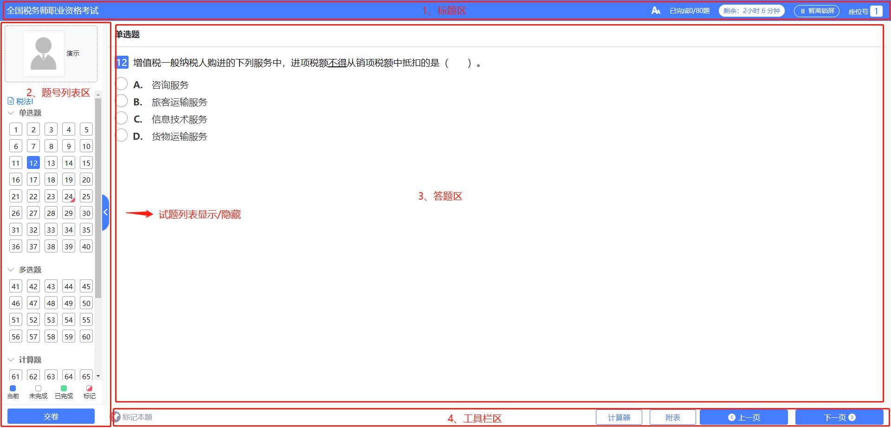
Task: Collapse the 多选题 section
Action: (x=11, y=270)
